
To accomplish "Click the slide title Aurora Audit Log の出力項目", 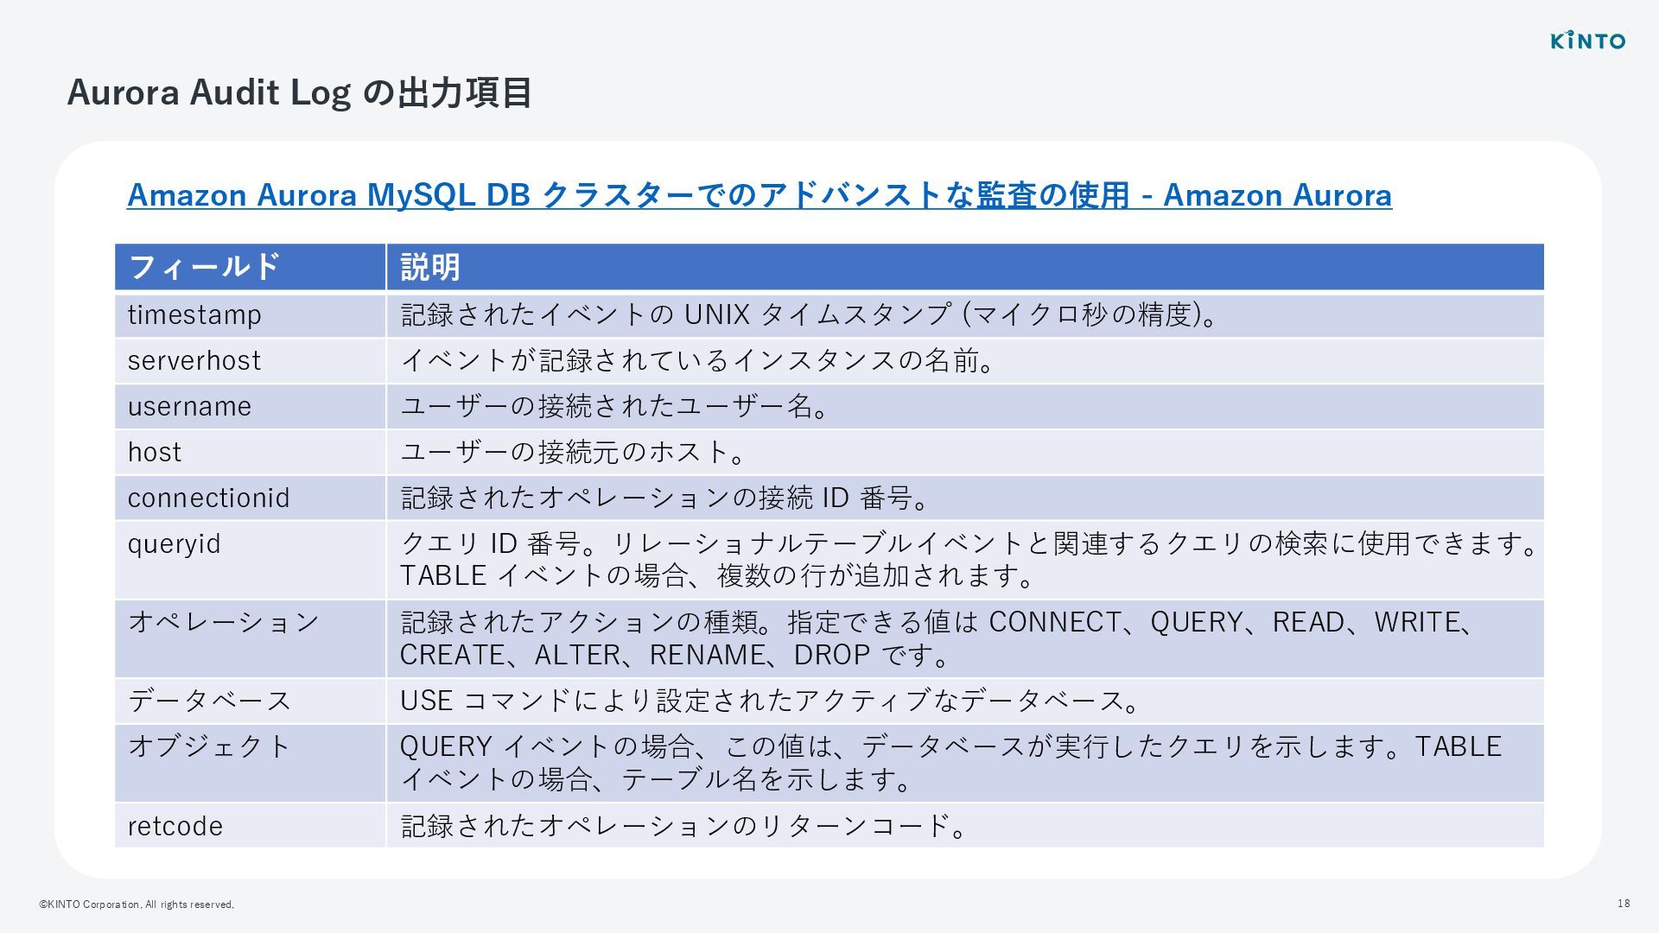I will click(x=299, y=92).
